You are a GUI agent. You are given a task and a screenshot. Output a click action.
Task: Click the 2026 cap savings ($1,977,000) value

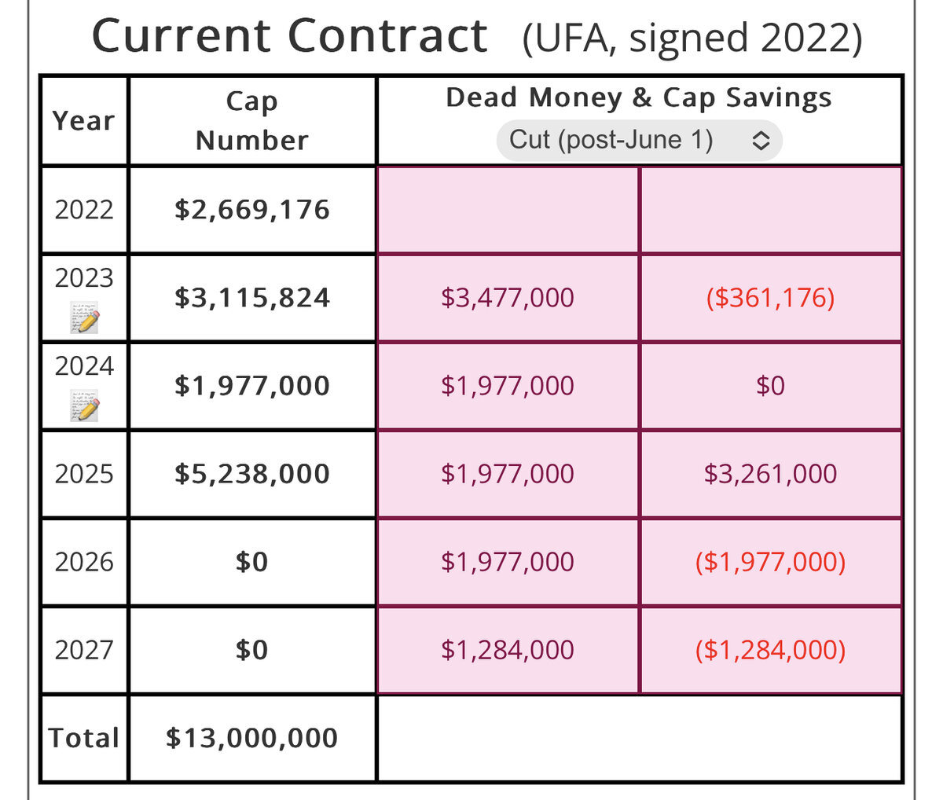[x=770, y=562]
